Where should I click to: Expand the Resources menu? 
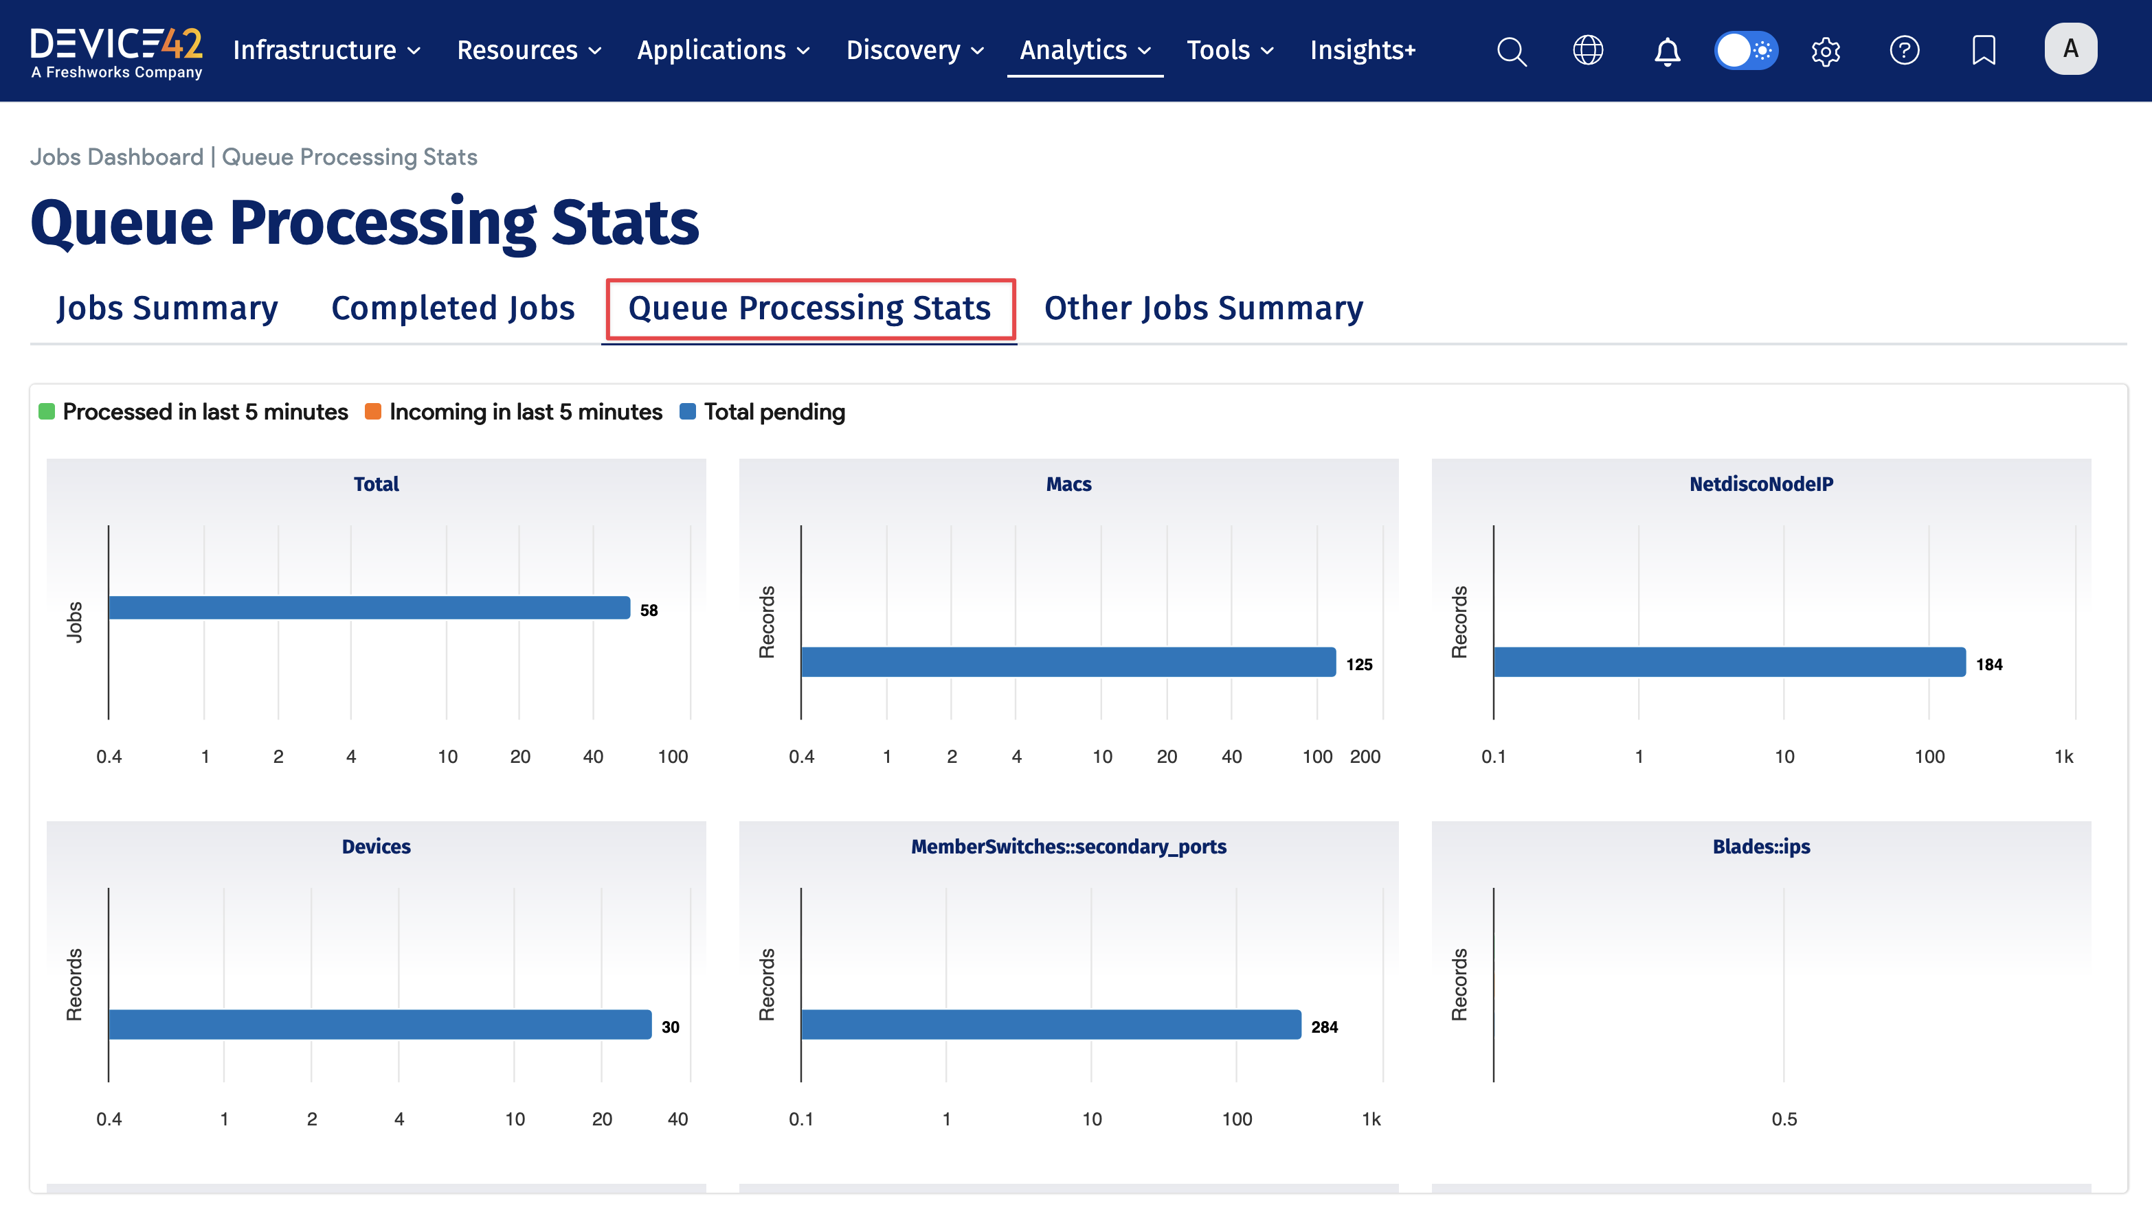coord(529,50)
